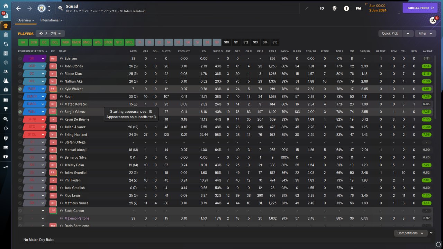
Task: Open the Inbox with 150 unread
Action: (6, 16)
